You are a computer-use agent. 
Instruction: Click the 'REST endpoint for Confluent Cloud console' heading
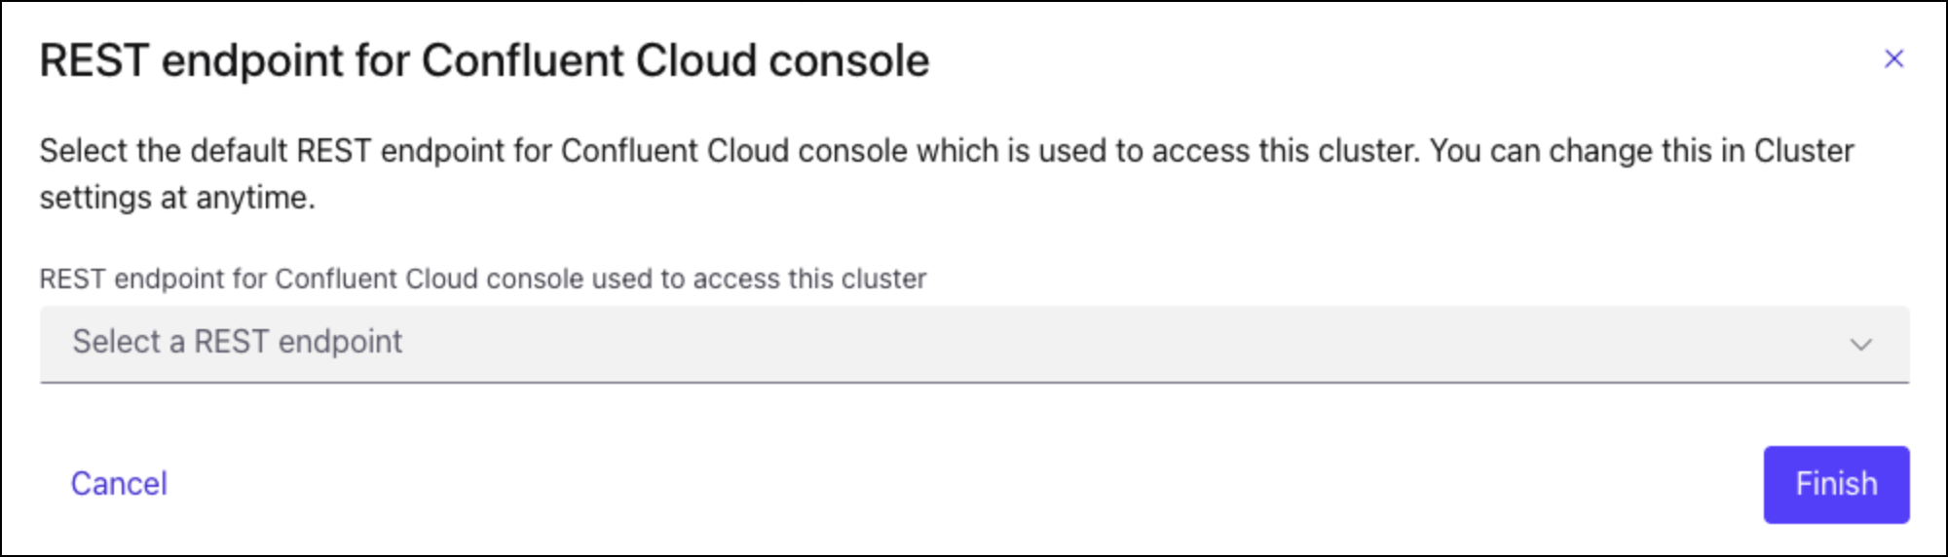pos(484,60)
